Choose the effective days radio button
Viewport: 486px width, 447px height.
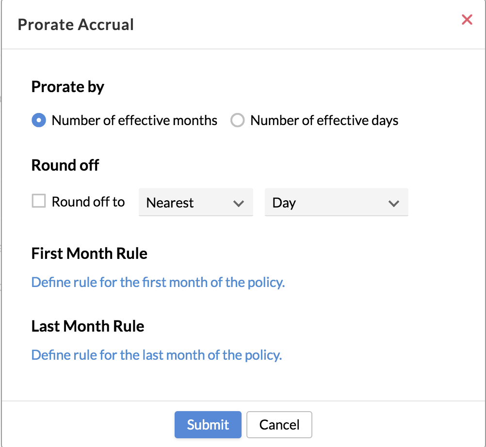point(237,120)
